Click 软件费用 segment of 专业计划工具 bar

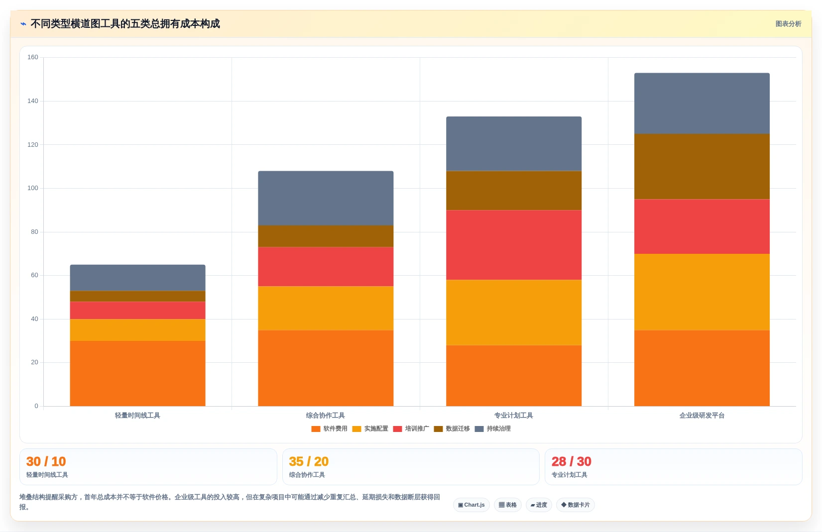tap(514, 376)
